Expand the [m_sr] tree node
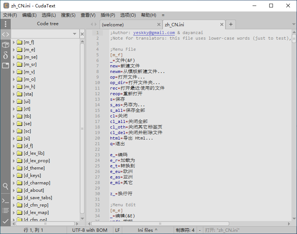 click(14, 64)
